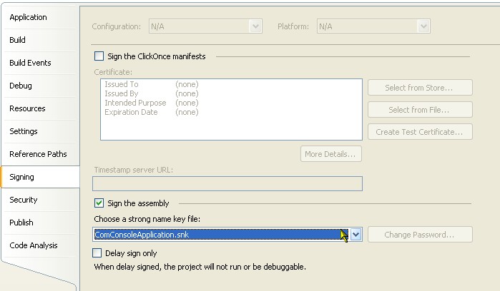Viewport: 500px width, 291px height.
Task: Click the 'Certificate:' label
Action: point(113,72)
